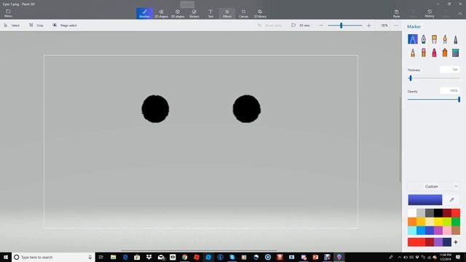The image size is (466, 262).
Task: Select the Watercolor brush
Action: (x=445, y=39)
